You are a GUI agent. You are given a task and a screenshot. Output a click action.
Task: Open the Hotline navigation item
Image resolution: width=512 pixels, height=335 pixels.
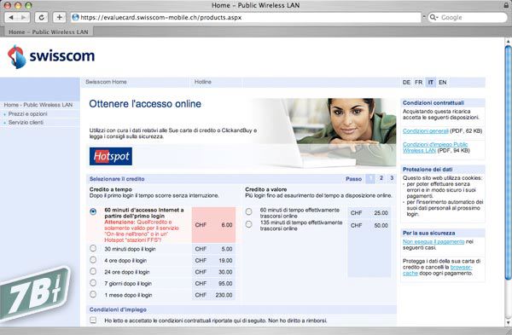203,82
